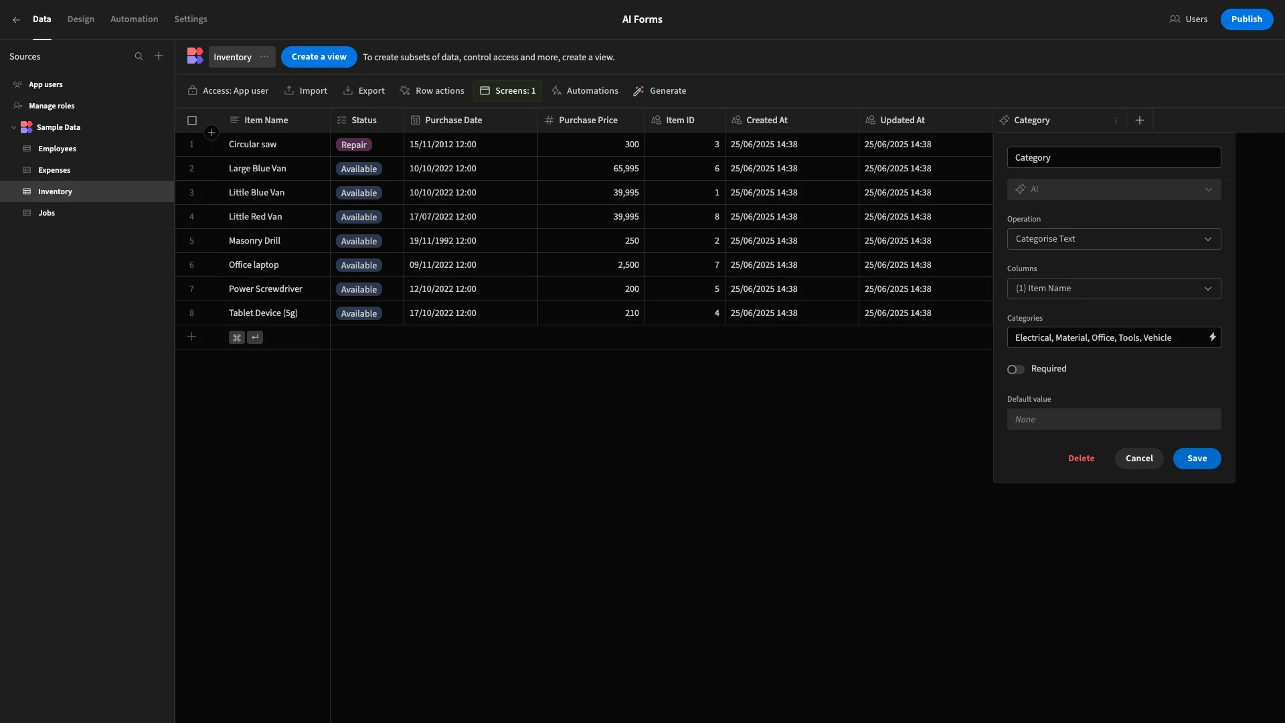The width and height of the screenshot is (1285, 723).
Task: Open Export toolbar option
Action: click(x=363, y=91)
